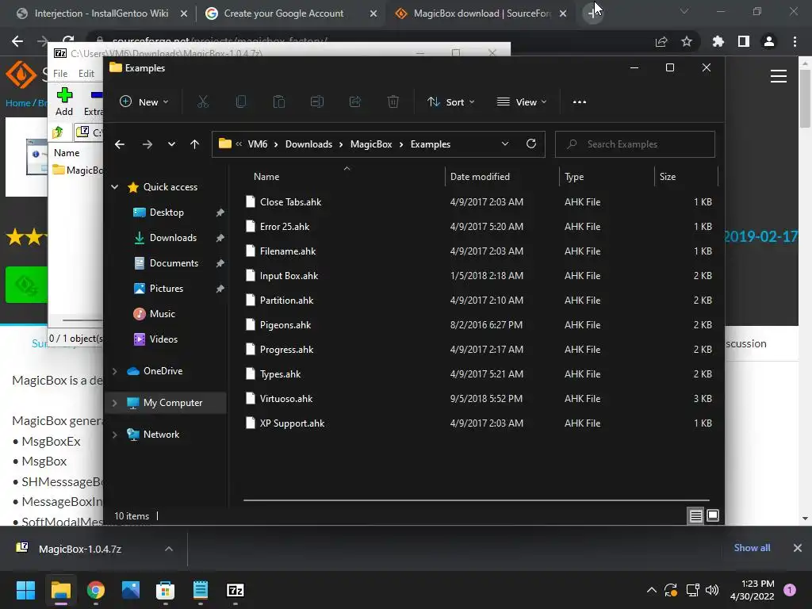Open Pictures in Quick access
812x609 pixels.
point(167,289)
